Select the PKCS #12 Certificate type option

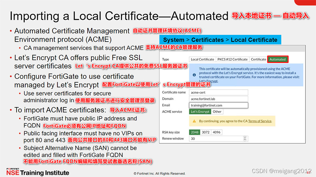(232, 59)
